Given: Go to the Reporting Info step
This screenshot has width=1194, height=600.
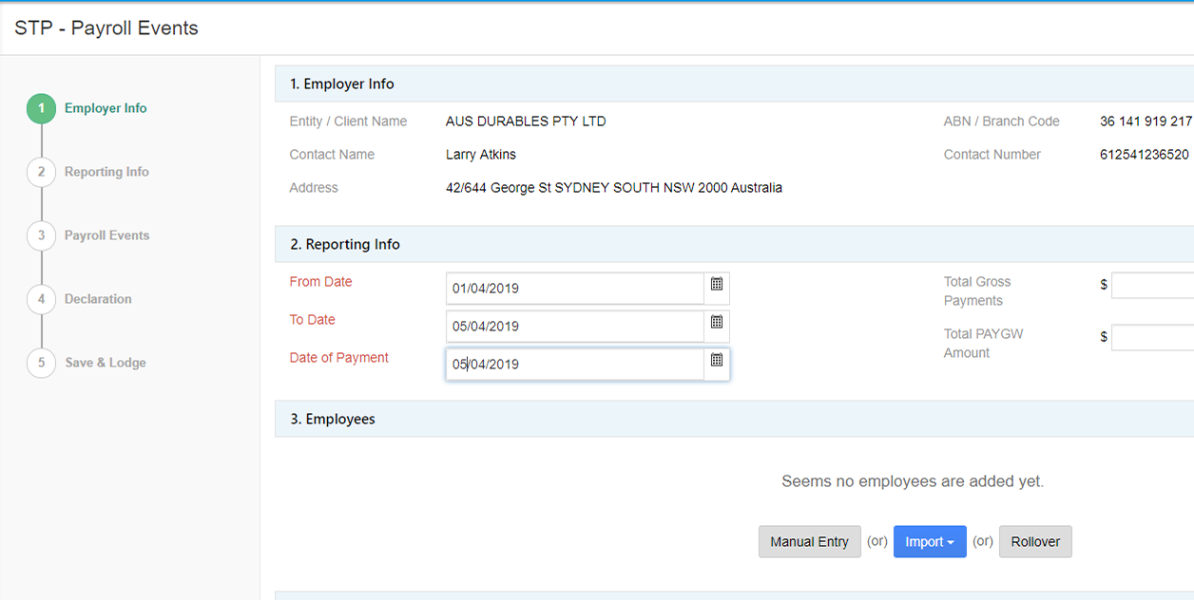Looking at the screenshot, I should pos(106,172).
